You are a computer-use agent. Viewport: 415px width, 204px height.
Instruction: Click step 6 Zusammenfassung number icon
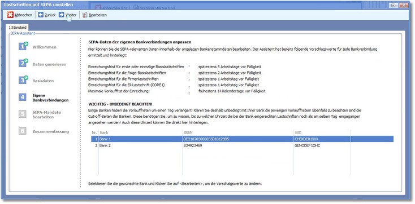coord(23,131)
